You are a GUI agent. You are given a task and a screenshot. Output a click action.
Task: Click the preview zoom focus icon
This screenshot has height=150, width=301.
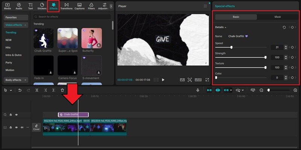[x=190, y=80]
